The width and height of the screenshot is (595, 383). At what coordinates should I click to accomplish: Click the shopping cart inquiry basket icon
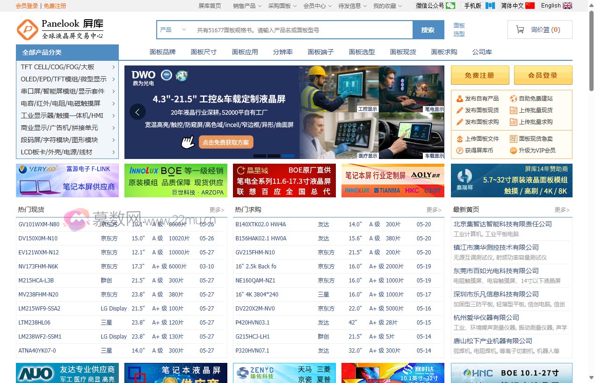point(520,29)
